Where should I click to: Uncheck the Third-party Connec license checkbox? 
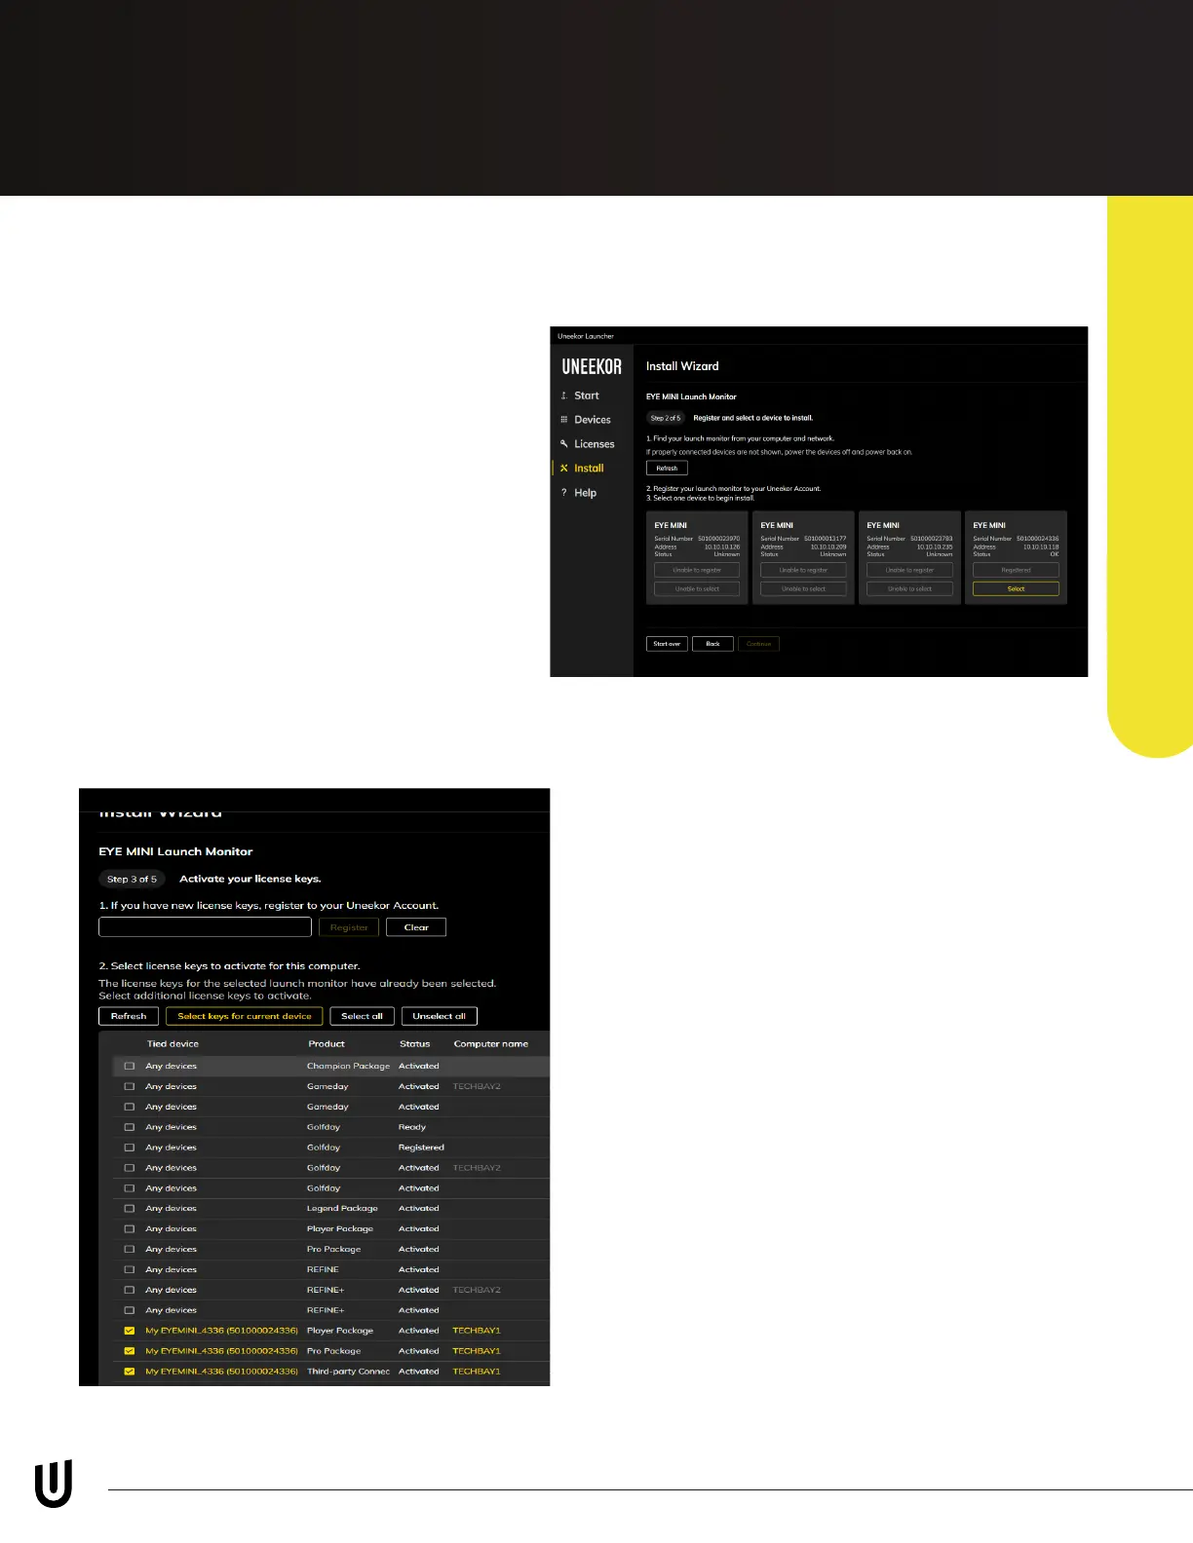point(129,1372)
